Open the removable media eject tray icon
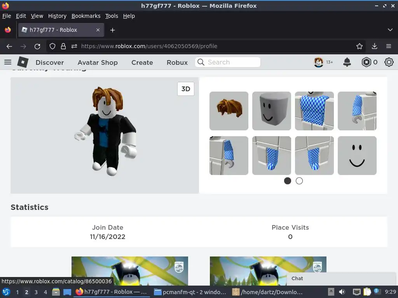The width and height of the screenshot is (398, 298). [x=331, y=292]
